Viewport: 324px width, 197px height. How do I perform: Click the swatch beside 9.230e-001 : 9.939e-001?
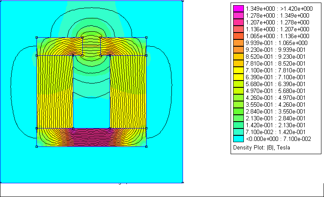(x=238, y=50)
